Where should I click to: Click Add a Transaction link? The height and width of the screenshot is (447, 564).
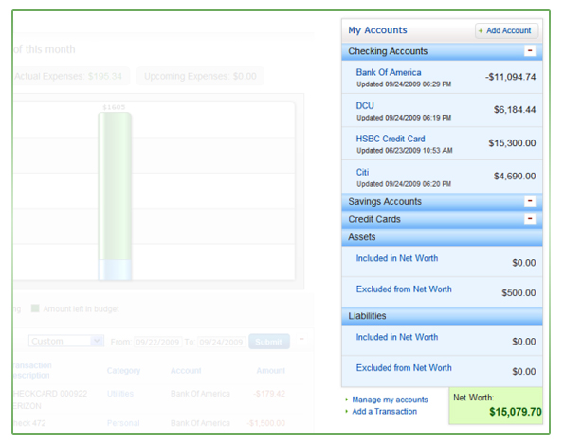click(x=384, y=411)
